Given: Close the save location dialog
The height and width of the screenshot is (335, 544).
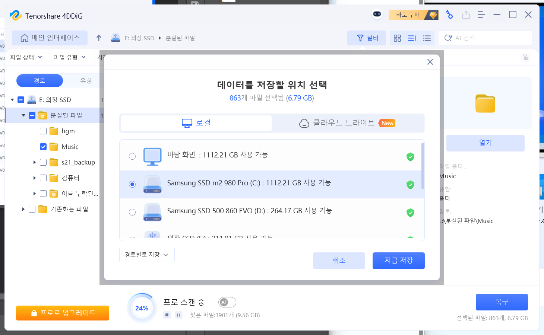Looking at the screenshot, I should tap(430, 62).
